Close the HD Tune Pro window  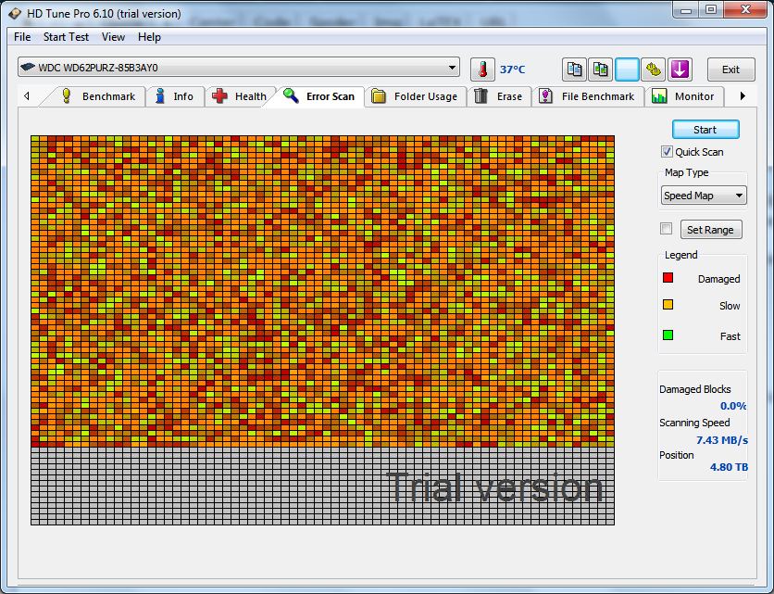click(745, 10)
